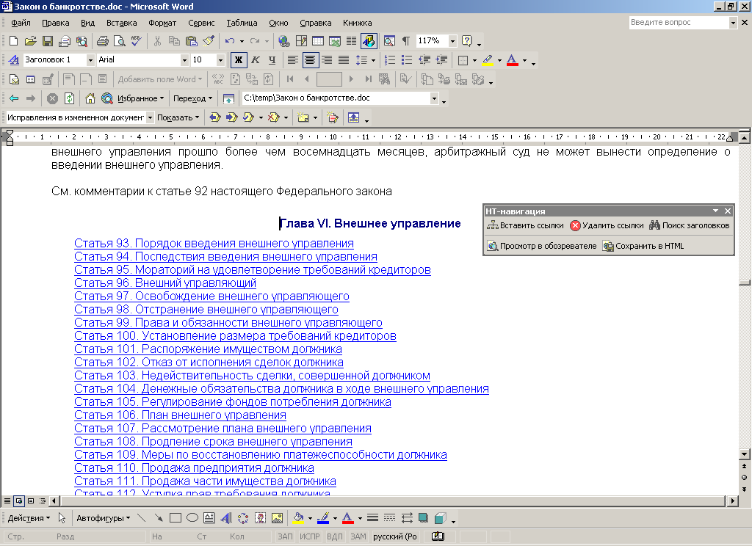752x546 pixels.
Task: Open the Вставка menu
Action: 121,23
